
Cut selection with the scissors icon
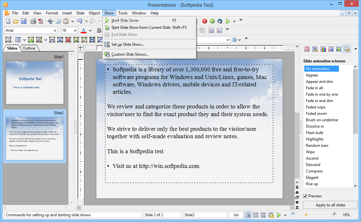[x=50, y=21]
